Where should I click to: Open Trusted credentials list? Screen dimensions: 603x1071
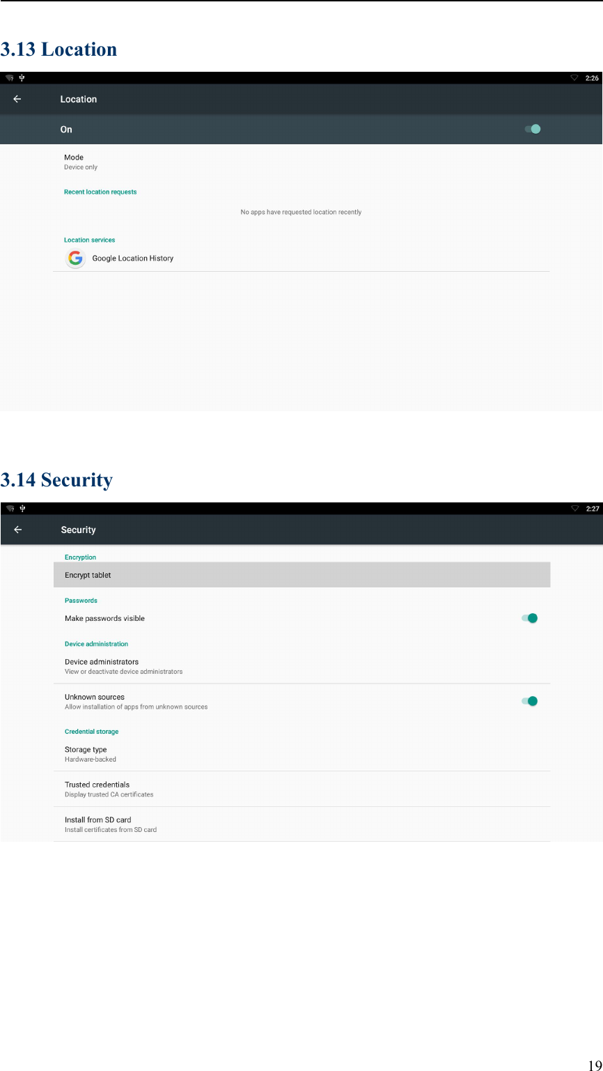click(301, 789)
